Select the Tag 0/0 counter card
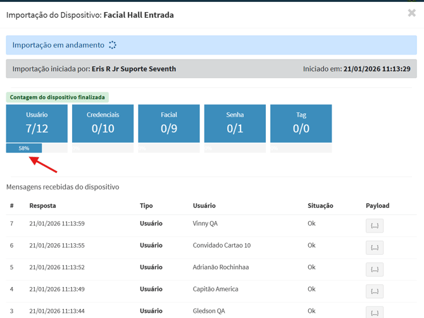The width and height of the screenshot is (424, 318). [301, 124]
